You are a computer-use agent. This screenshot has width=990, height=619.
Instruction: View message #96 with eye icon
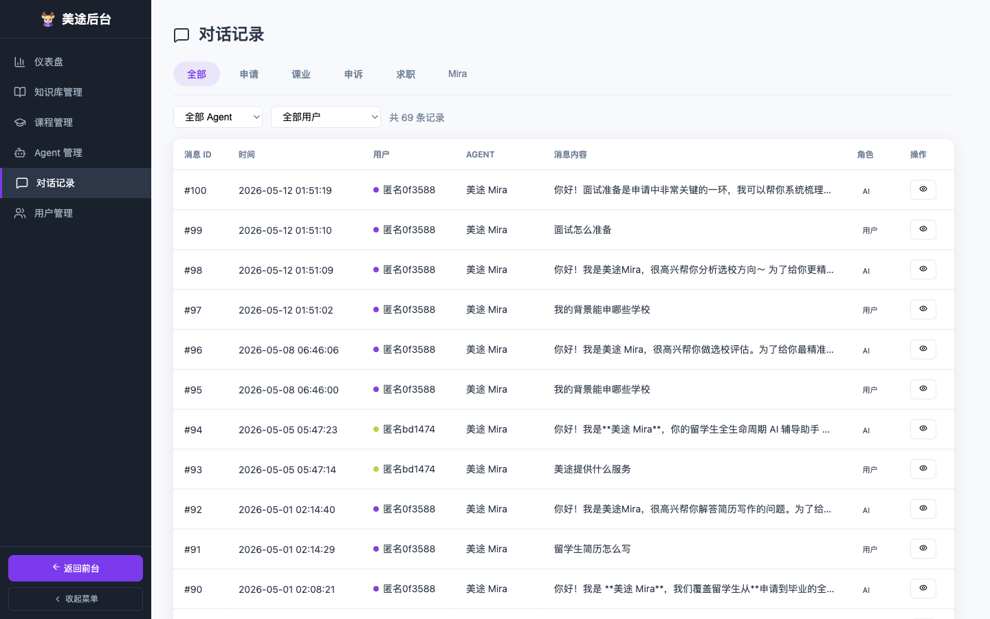(x=923, y=349)
